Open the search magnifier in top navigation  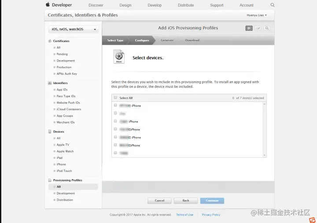273,5
